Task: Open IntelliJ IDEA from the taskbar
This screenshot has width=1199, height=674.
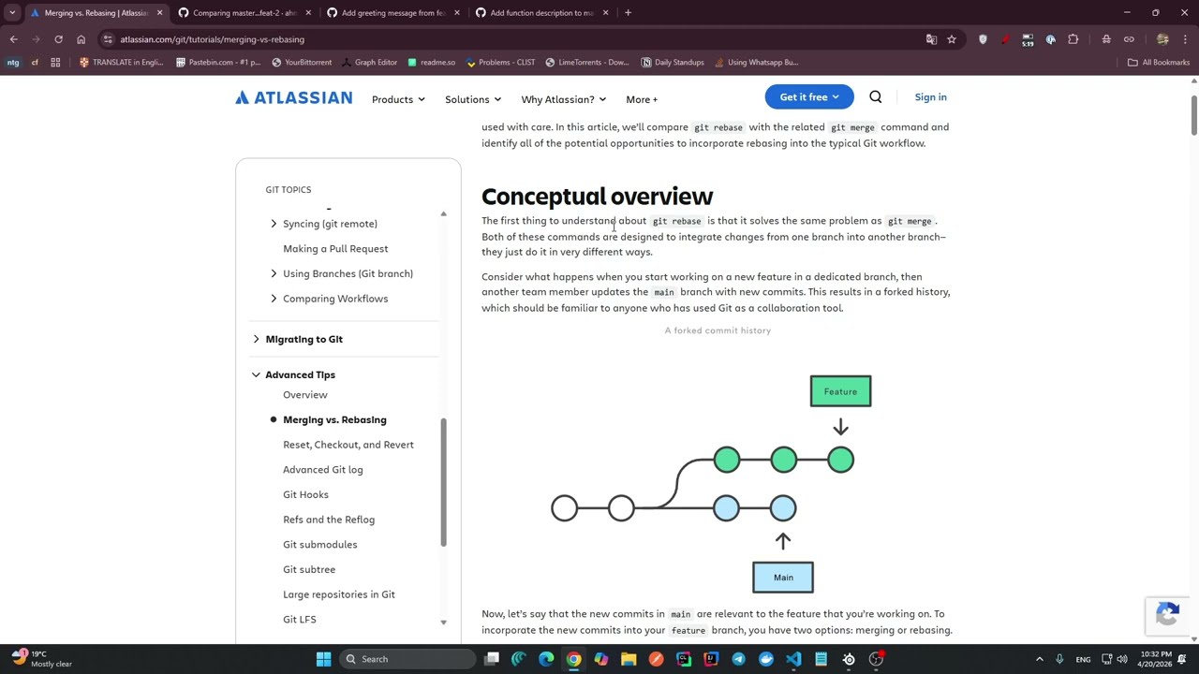Action: pos(711,659)
